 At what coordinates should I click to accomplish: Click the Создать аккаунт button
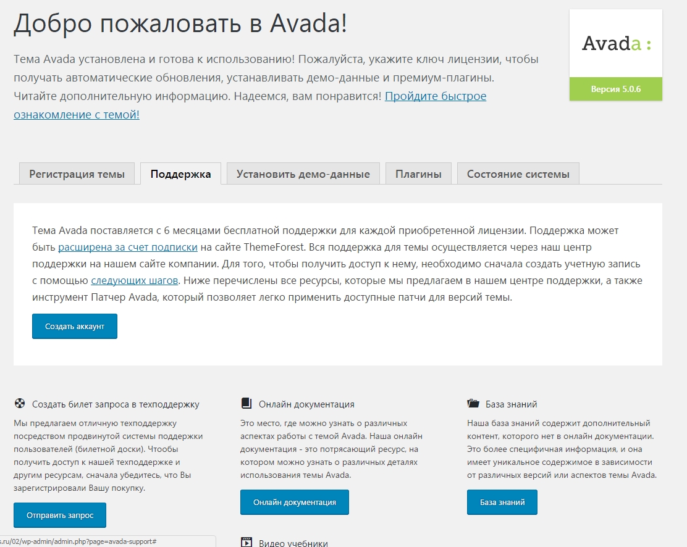(75, 326)
